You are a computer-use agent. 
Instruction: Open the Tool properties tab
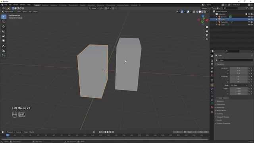pyautogui.click(x=212, y=56)
